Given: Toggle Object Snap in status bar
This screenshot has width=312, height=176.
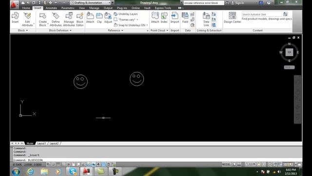Looking at the screenshot, I should [74, 164].
